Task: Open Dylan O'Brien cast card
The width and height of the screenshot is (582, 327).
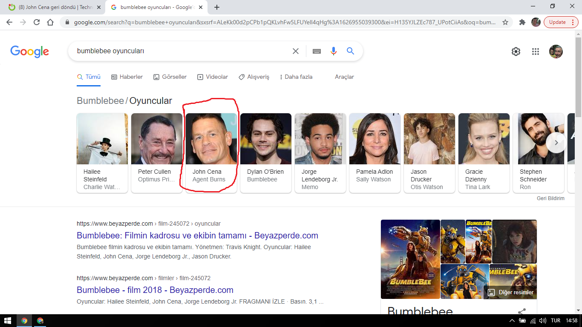Action: (x=266, y=153)
